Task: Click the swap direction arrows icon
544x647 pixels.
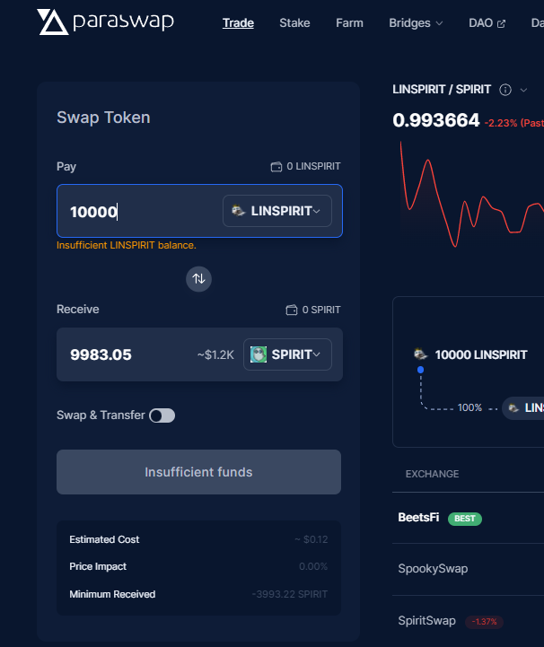Action: click(x=198, y=279)
